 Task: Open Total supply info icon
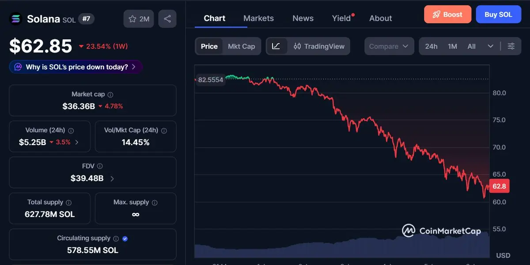pyautogui.click(x=69, y=202)
